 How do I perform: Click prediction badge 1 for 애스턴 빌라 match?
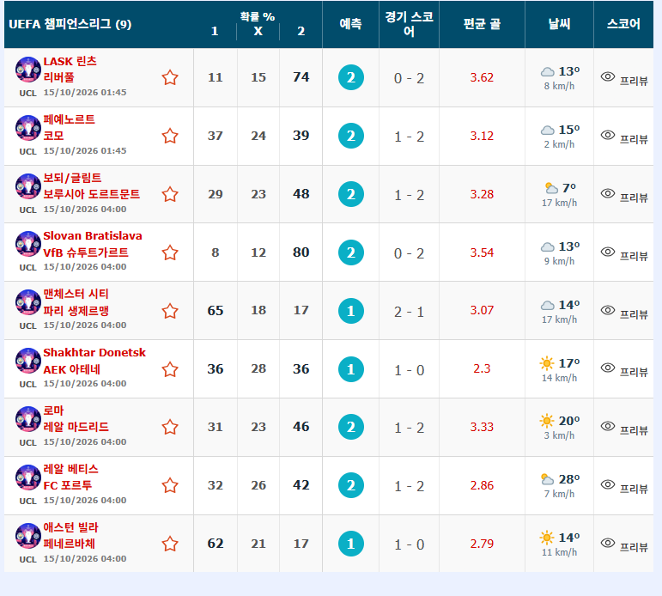(351, 544)
